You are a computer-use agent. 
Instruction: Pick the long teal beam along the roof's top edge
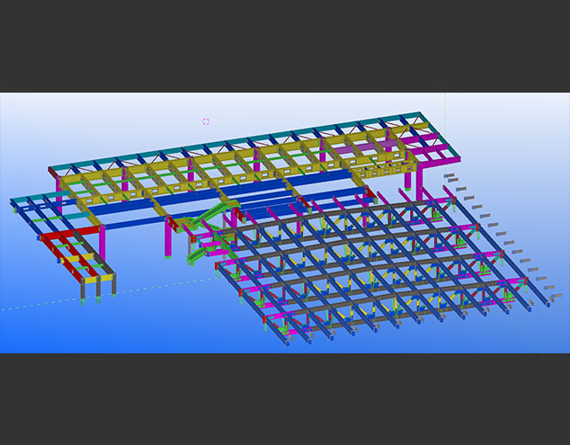pyautogui.click(x=235, y=140)
